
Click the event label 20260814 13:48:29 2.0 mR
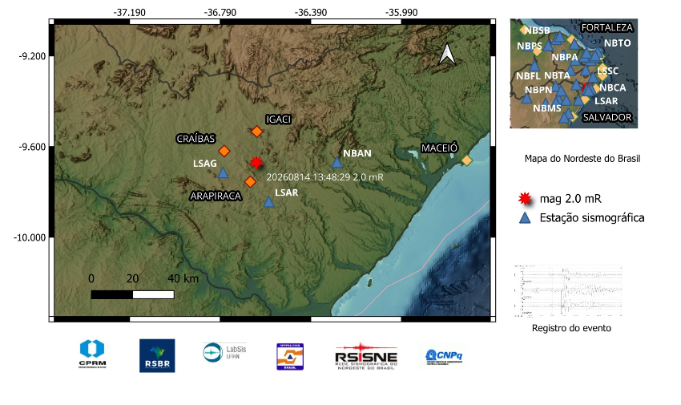pyautogui.click(x=324, y=177)
